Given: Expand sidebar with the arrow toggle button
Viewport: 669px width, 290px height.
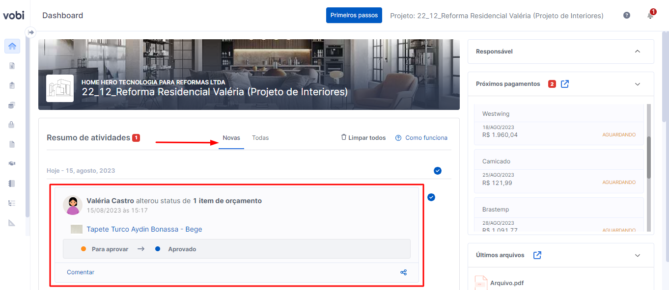Looking at the screenshot, I should point(31,32).
